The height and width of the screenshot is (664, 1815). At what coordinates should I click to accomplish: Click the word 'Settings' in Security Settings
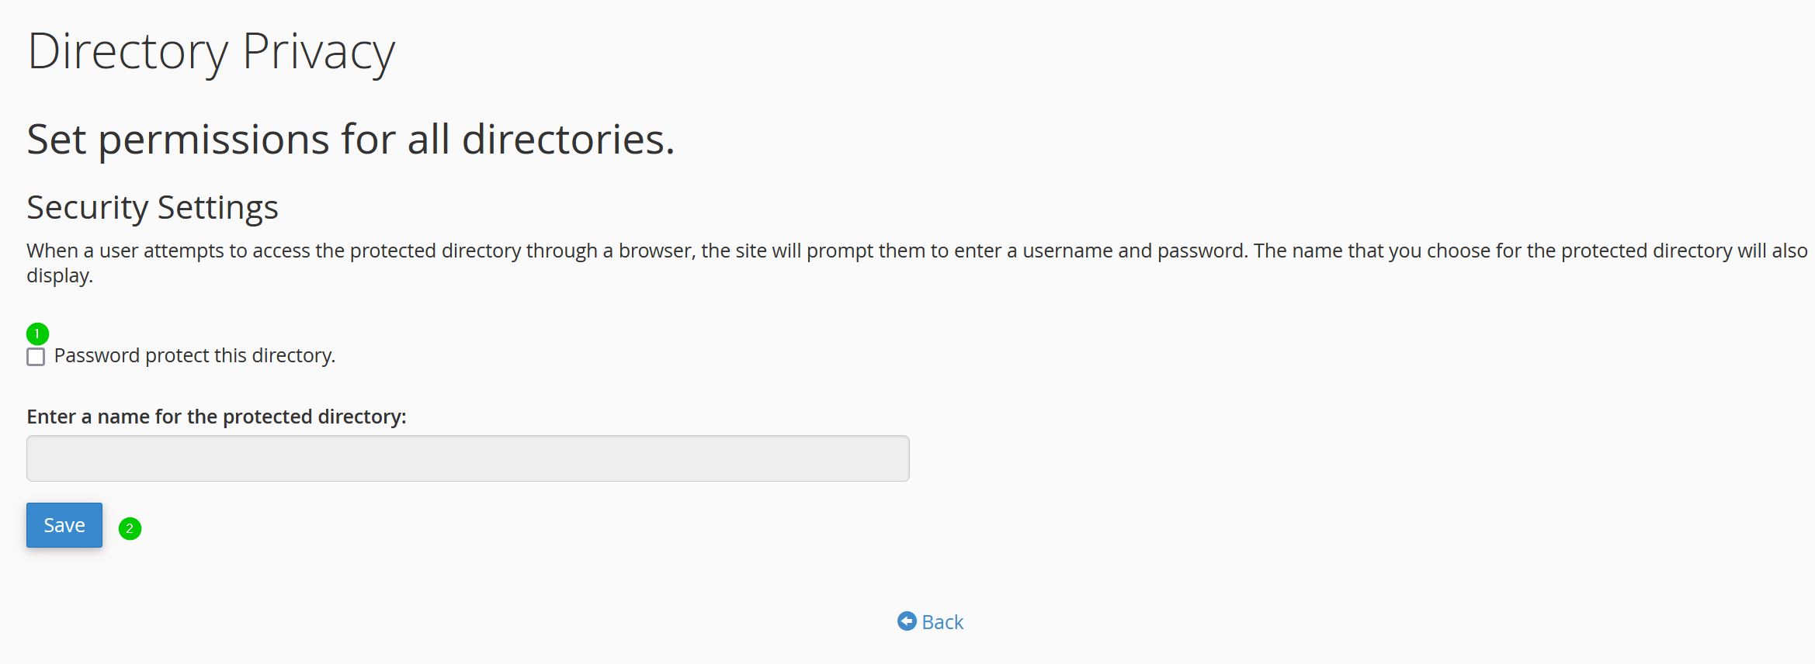click(x=217, y=207)
